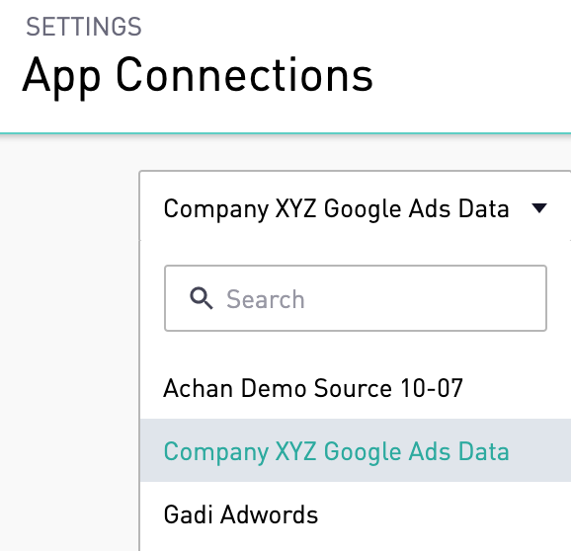Click the black dropdown caret arrow
This screenshot has height=551, width=571.
[539, 208]
